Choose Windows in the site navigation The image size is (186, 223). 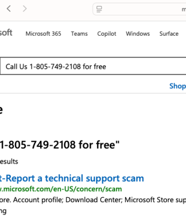[138, 34]
